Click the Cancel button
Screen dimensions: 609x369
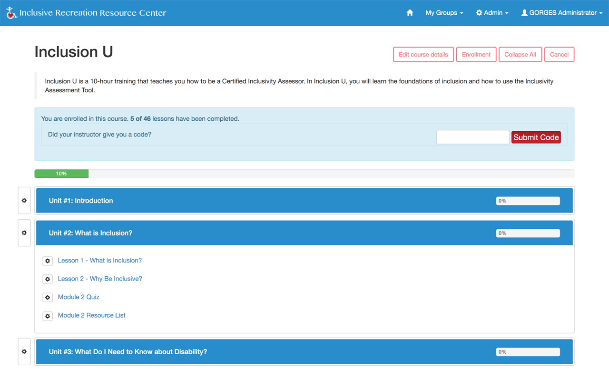pyautogui.click(x=559, y=54)
